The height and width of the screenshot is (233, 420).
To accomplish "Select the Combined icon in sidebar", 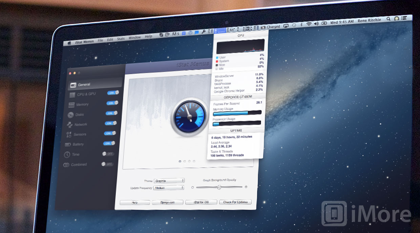I will point(66,165).
